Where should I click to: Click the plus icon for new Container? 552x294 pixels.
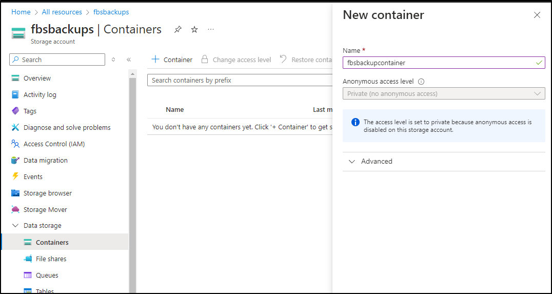(155, 59)
